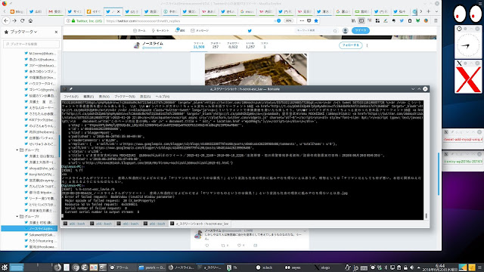The image size is (484, 272).
Task: Click the Follow button on profile
Action: 350,45
